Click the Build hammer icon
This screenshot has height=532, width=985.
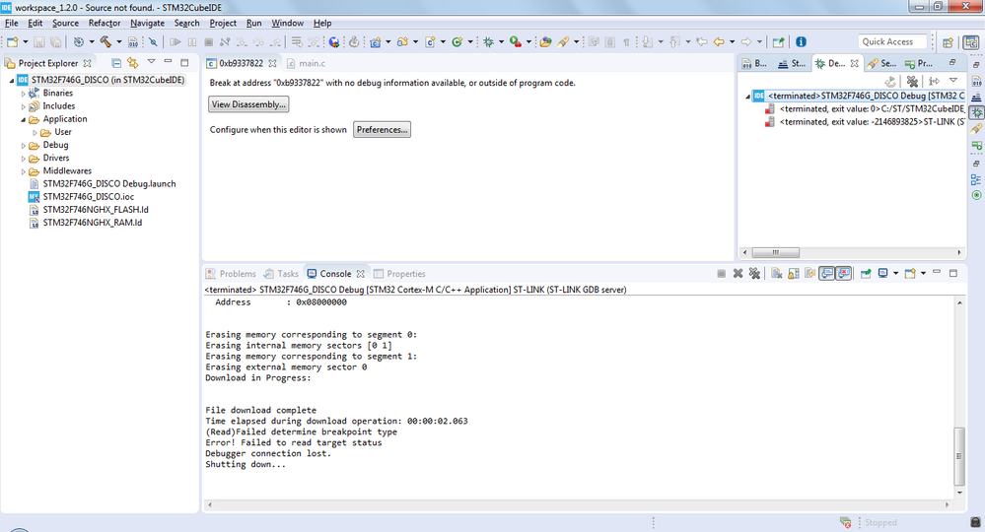pyautogui.click(x=106, y=42)
